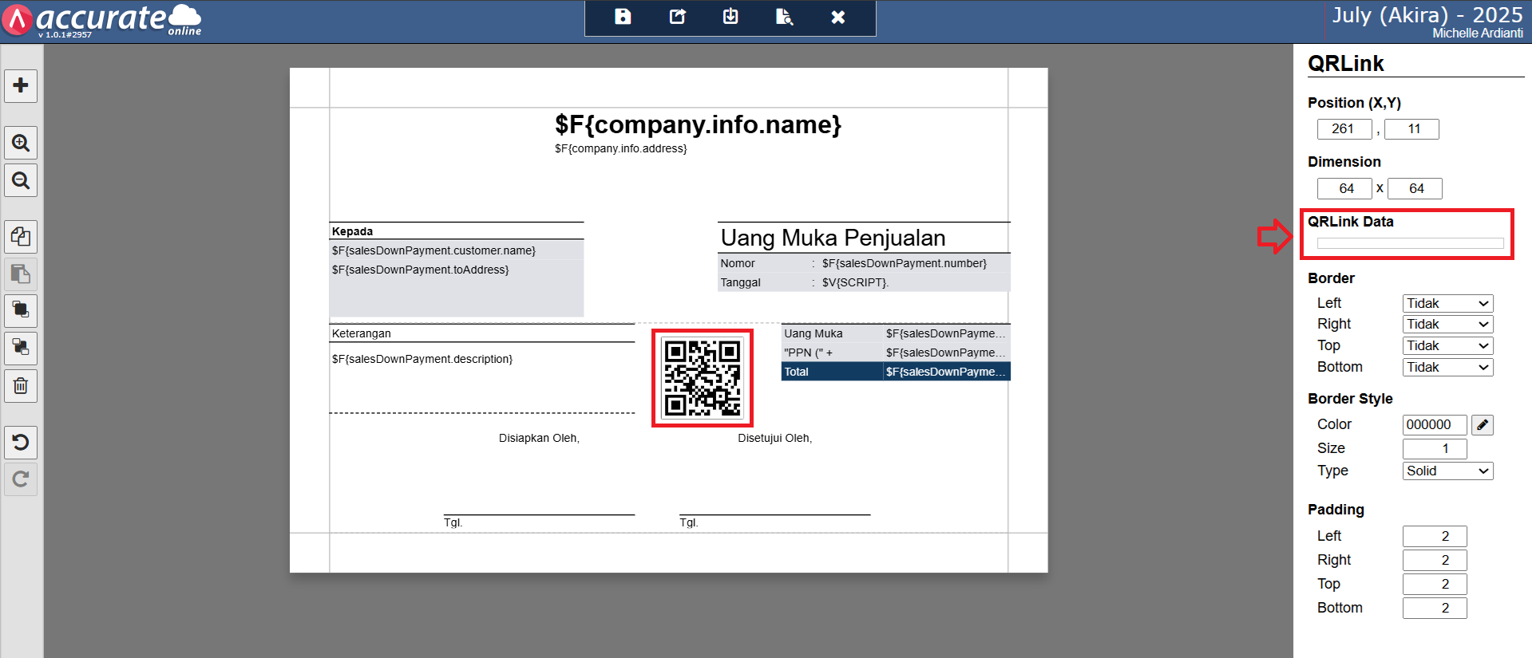Open the color picker eyedropper button
The height and width of the screenshot is (658, 1532).
(x=1483, y=425)
